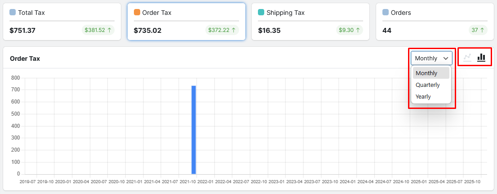Viewport: 497px width, 194px height.
Task: Open the Monthly interval dropdown
Action: [431, 58]
